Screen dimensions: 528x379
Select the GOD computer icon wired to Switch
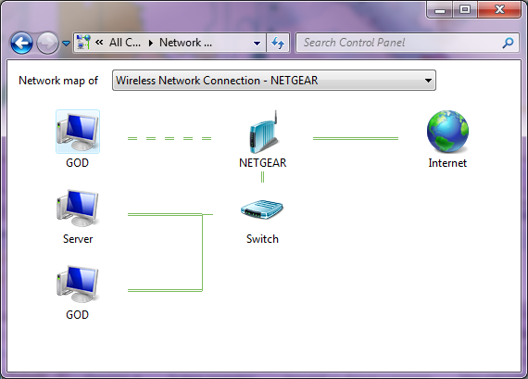[78, 284]
